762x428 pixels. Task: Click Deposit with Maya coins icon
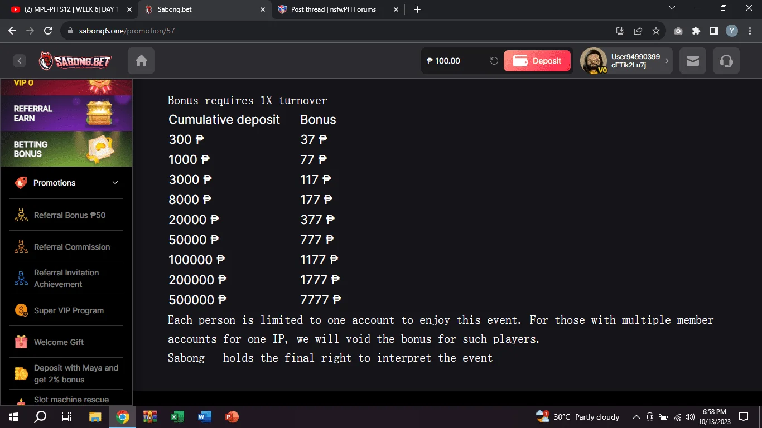(x=21, y=374)
